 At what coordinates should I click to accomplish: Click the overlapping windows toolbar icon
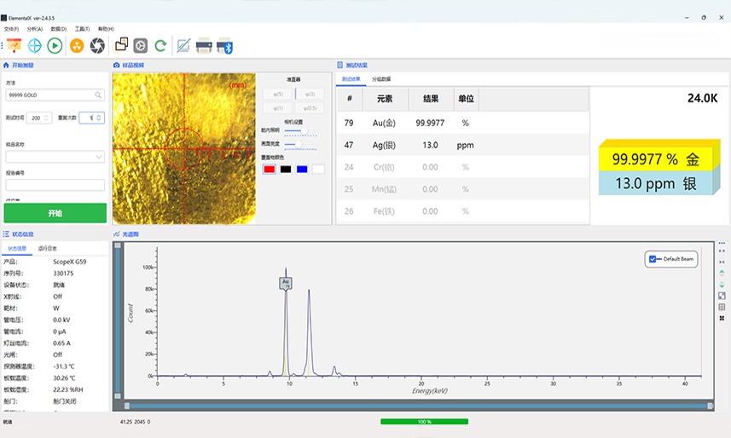click(121, 46)
